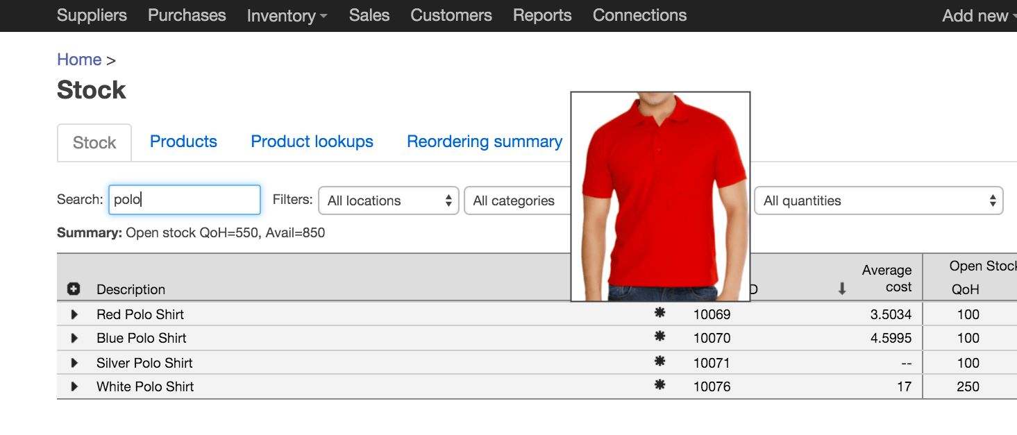Click the White Polo Shirt description
The image size is (1017, 435).
pyautogui.click(x=145, y=386)
